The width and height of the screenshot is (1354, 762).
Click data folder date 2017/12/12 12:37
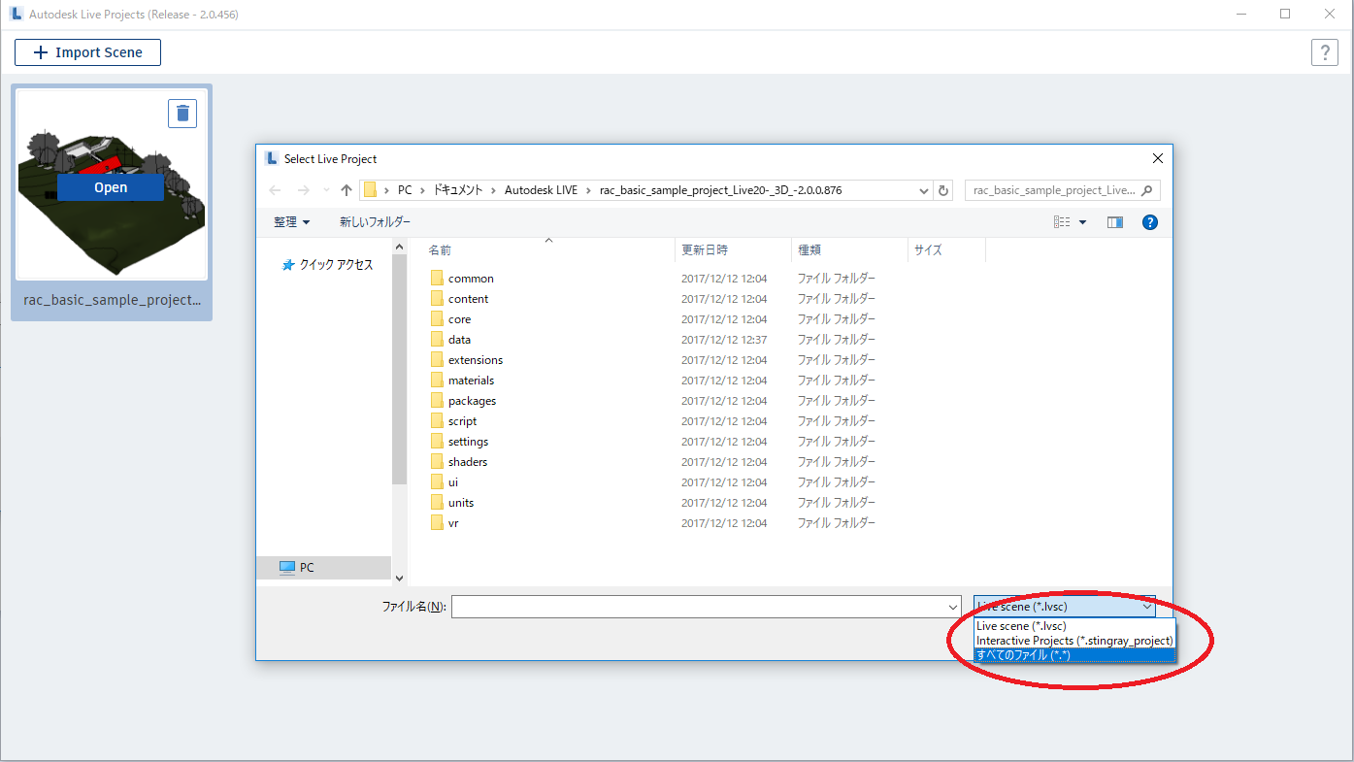(724, 340)
